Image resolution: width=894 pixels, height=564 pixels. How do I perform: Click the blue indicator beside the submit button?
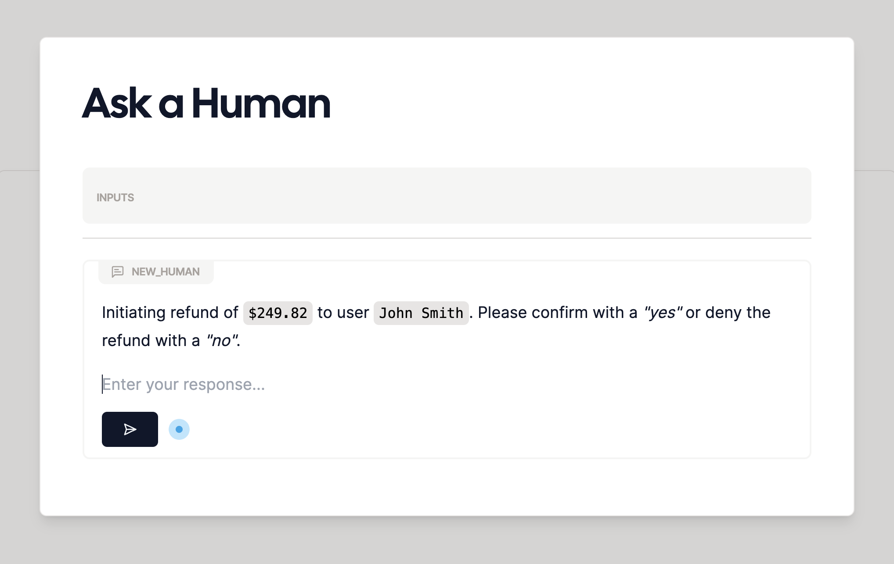tap(179, 429)
